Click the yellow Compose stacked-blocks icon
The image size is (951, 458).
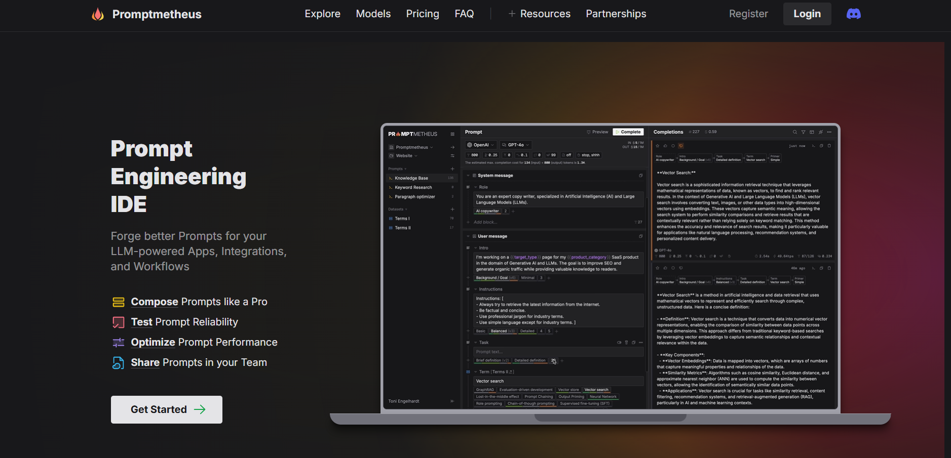(x=119, y=302)
